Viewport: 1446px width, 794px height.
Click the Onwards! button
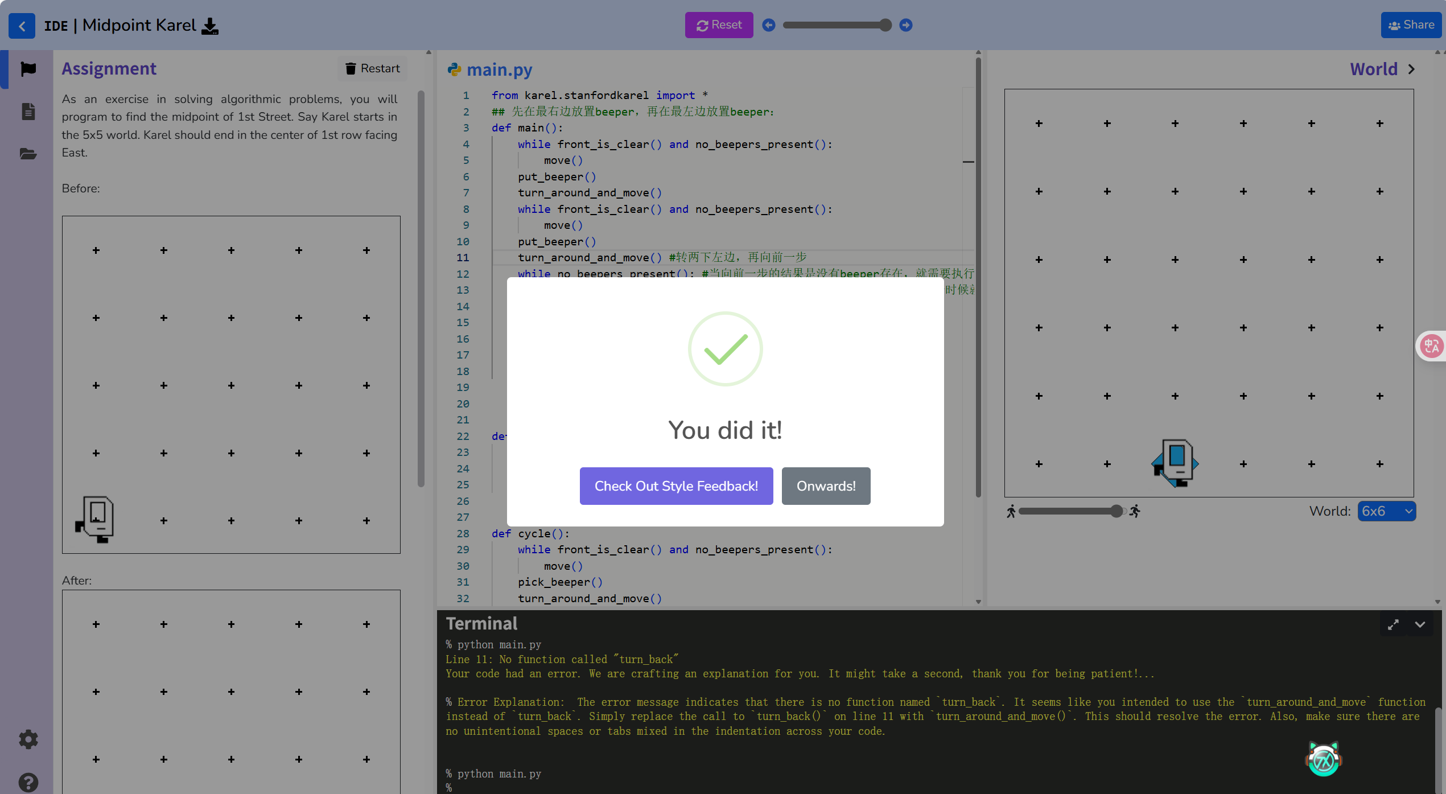[826, 486]
